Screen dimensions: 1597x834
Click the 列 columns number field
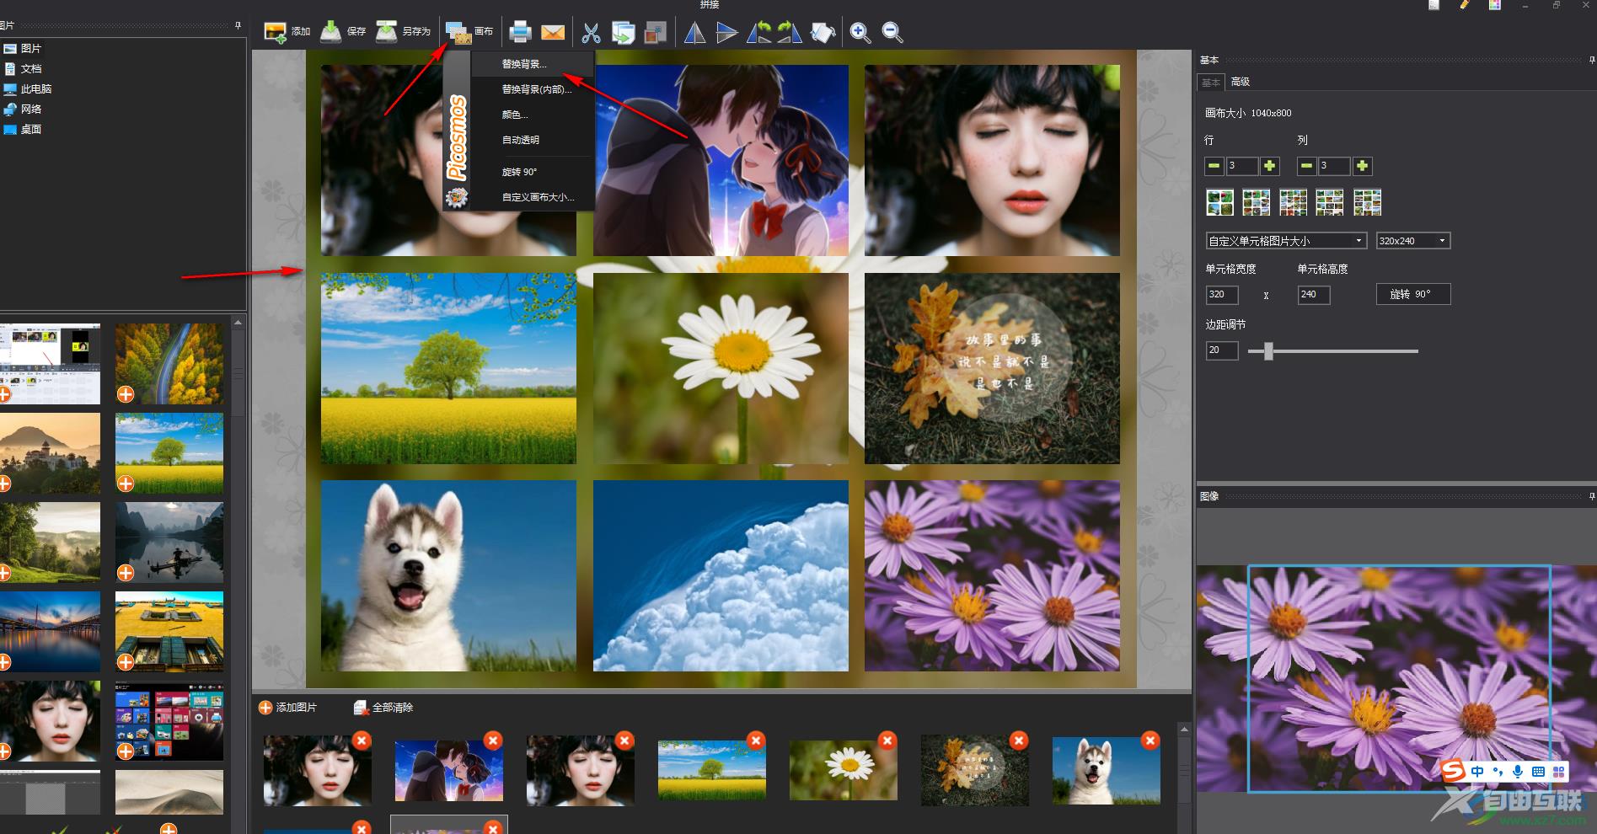(x=1334, y=166)
